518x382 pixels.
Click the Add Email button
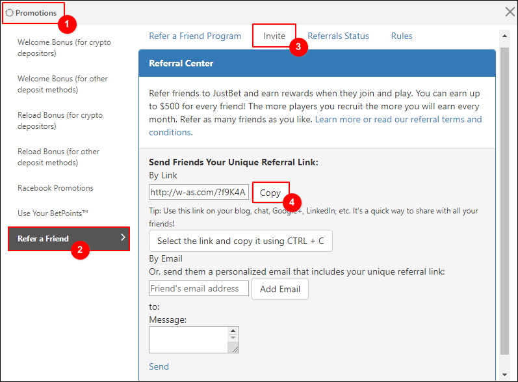coord(280,289)
